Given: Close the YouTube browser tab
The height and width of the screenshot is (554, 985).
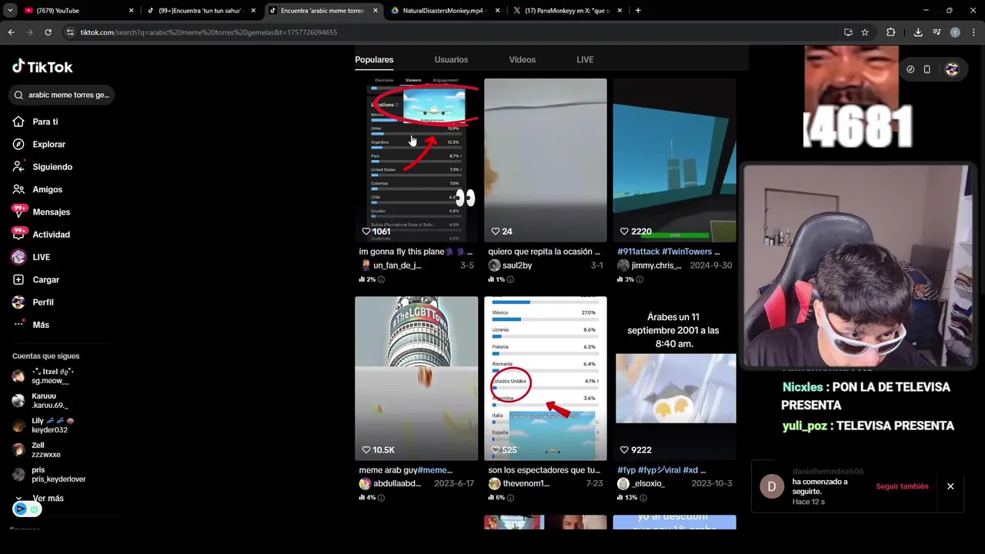Looking at the screenshot, I should (131, 11).
